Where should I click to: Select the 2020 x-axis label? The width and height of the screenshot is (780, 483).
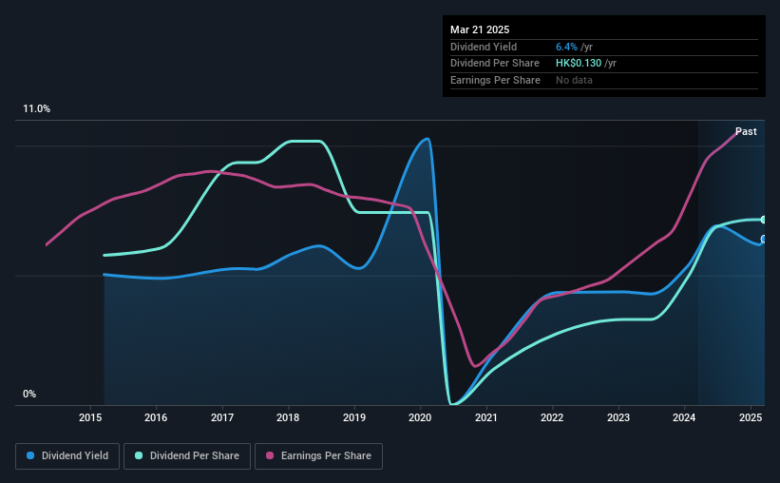point(420,417)
